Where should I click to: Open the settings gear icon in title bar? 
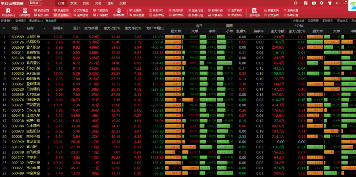click(x=322, y=3)
